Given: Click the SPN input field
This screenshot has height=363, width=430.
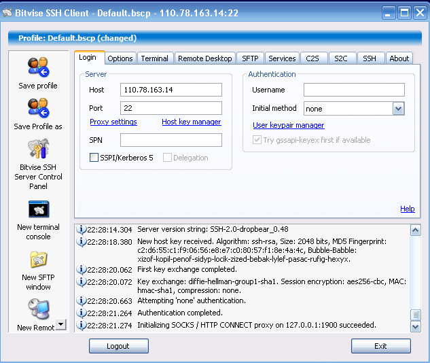Looking at the screenshot, I should pos(171,140).
